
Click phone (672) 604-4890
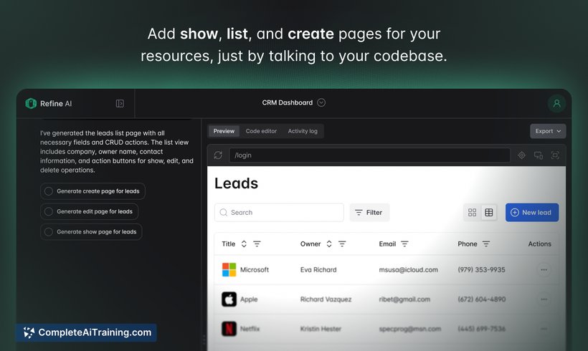coord(482,299)
